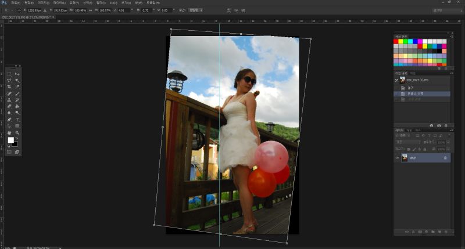Select the Magic Wand tool
465x249 pixels.
pyautogui.click(x=17, y=81)
